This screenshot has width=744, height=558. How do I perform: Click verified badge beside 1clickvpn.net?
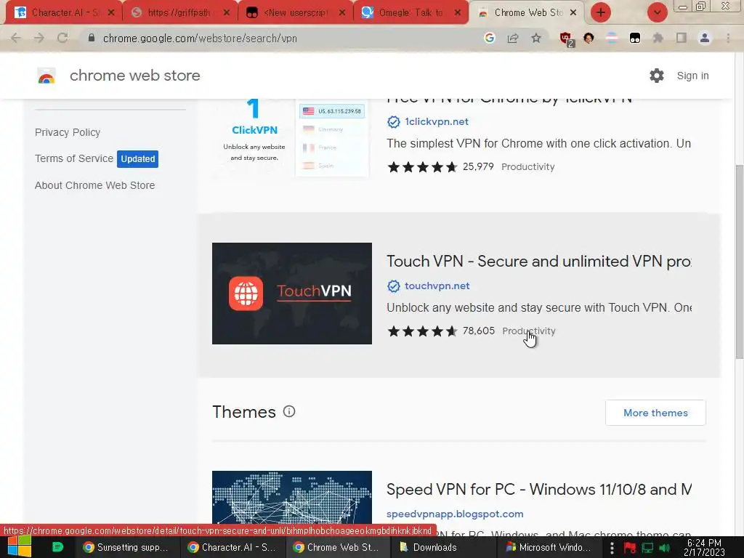coord(393,122)
